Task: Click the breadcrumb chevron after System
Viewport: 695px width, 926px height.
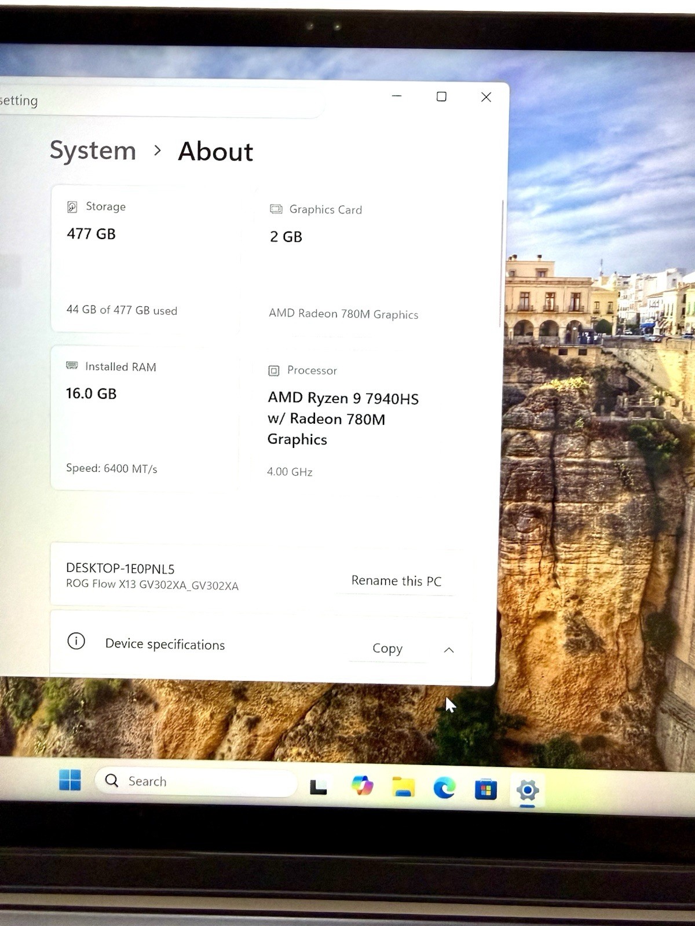Action: pyautogui.click(x=158, y=150)
